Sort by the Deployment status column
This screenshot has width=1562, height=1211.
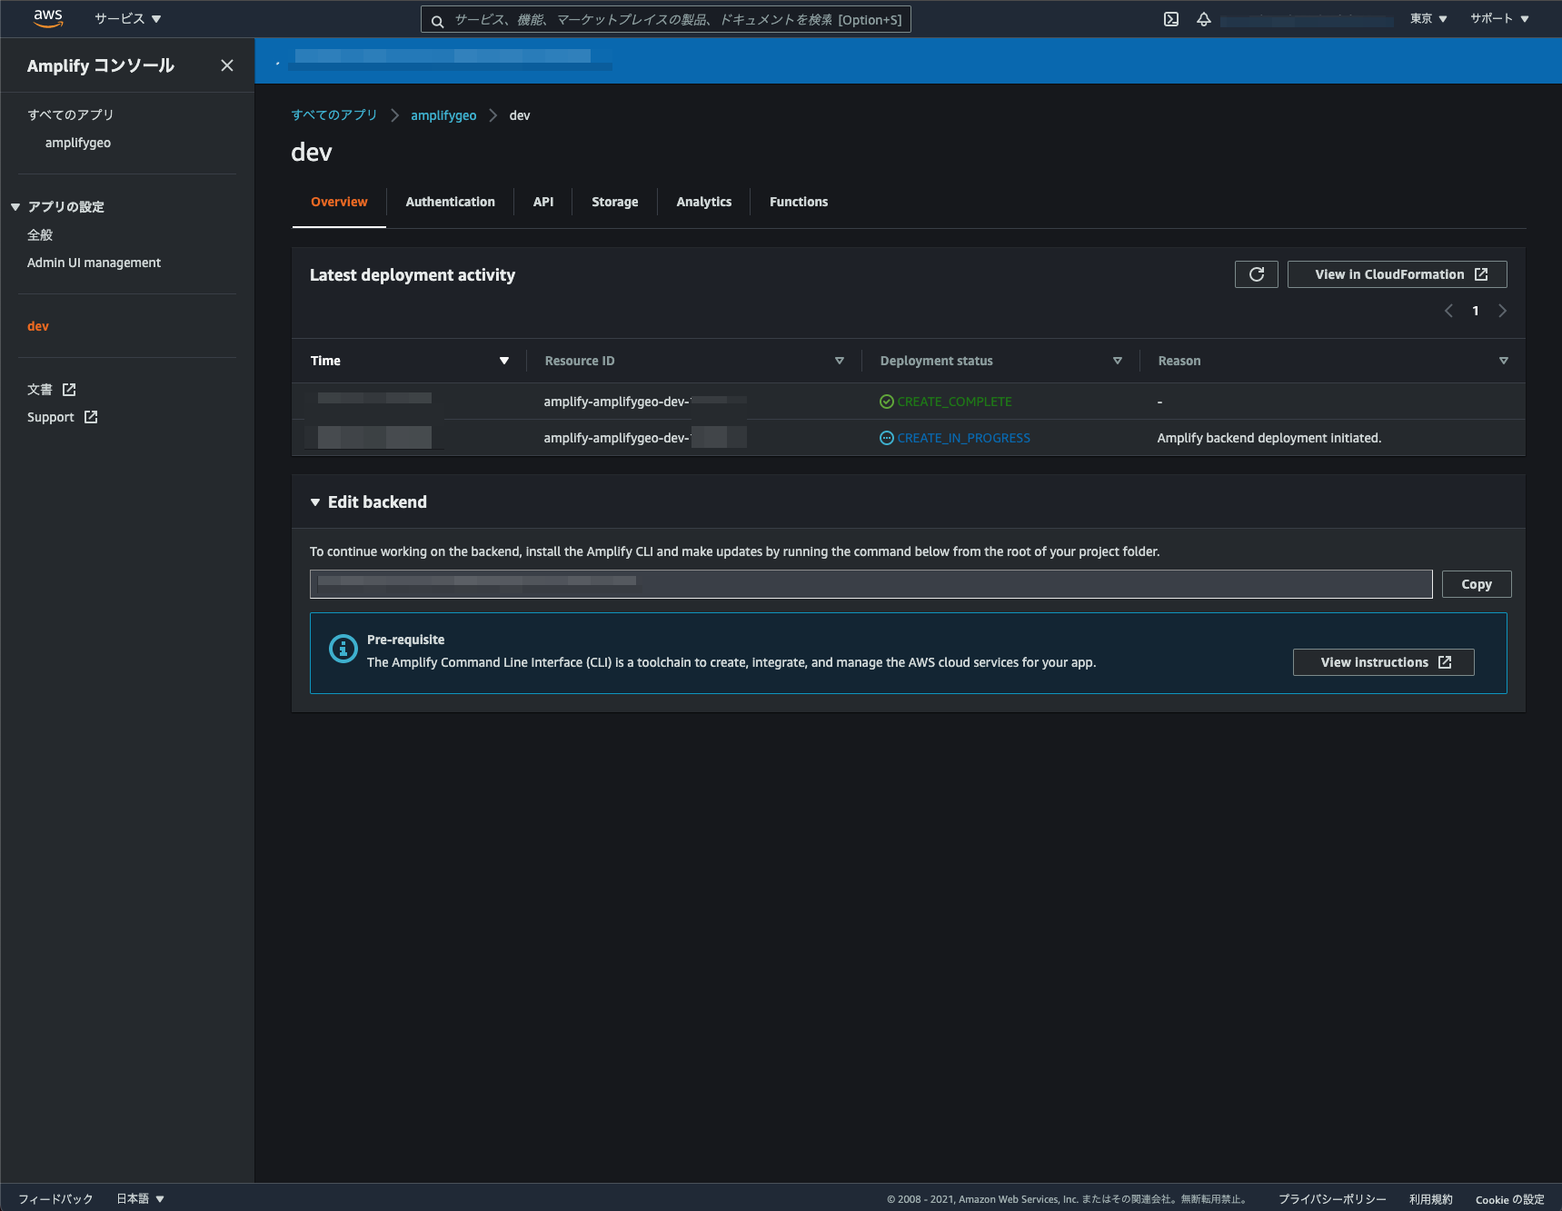[1118, 361]
